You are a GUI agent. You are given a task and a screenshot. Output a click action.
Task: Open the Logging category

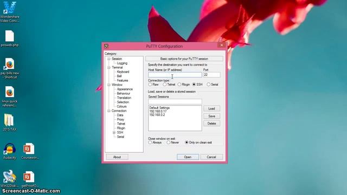pyautogui.click(x=122, y=63)
